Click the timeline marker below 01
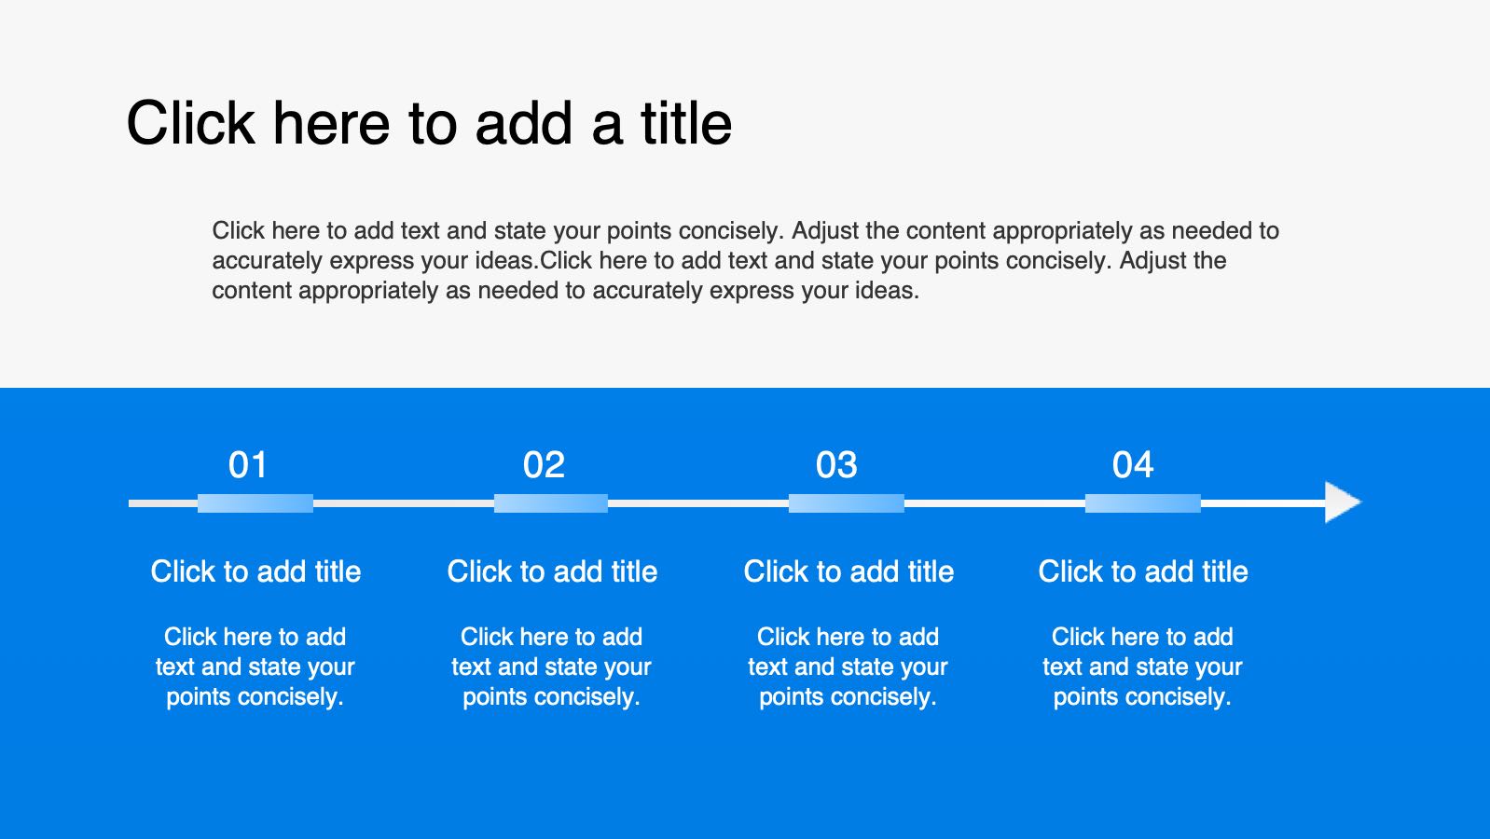The width and height of the screenshot is (1490, 839). click(255, 503)
